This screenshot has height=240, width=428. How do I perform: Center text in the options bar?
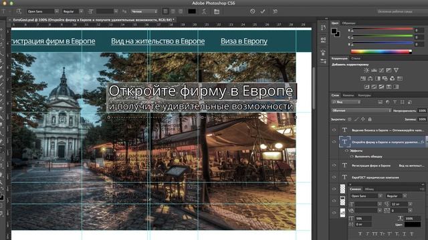click(x=173, y=11)
